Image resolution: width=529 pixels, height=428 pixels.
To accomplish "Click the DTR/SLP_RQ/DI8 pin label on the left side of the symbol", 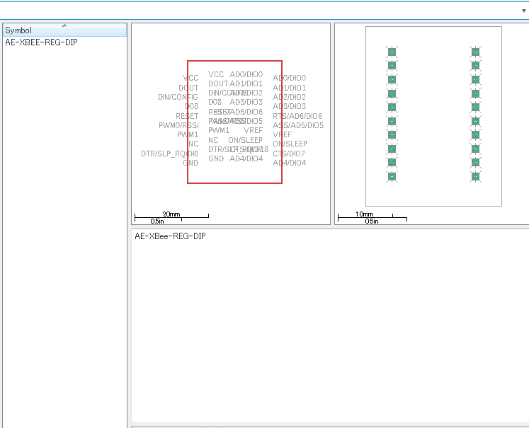I will [x=170, y=154].
